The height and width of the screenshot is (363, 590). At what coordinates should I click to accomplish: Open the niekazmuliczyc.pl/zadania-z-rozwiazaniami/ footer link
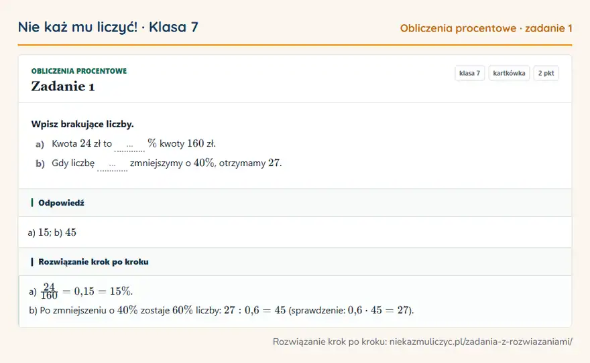481,342
